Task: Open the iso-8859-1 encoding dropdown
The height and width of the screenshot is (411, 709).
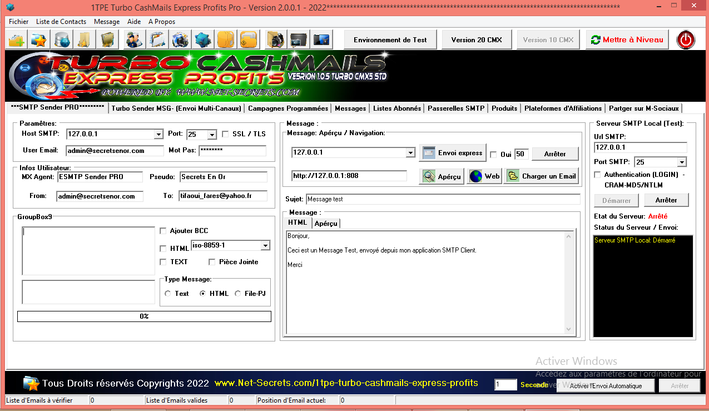Action: (x=265, y=246)
